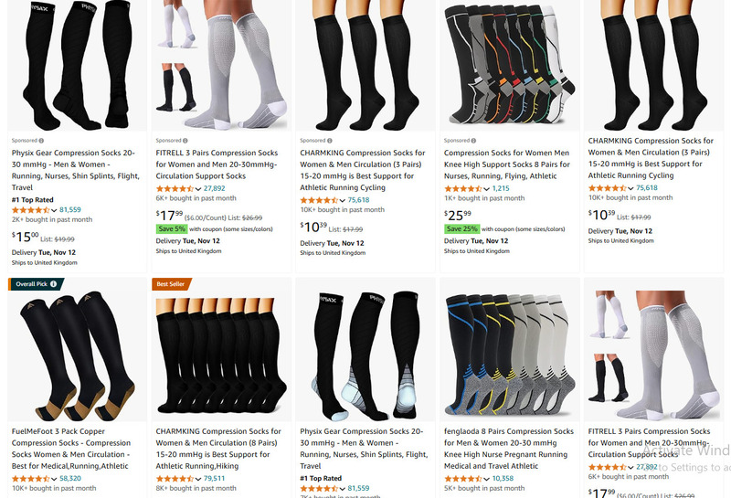Image resolution: width=731 pixels, height=498 pixels.
Task: Click star rating of FuelMeFoot copper socks
Action: click(x=30, y=479)
